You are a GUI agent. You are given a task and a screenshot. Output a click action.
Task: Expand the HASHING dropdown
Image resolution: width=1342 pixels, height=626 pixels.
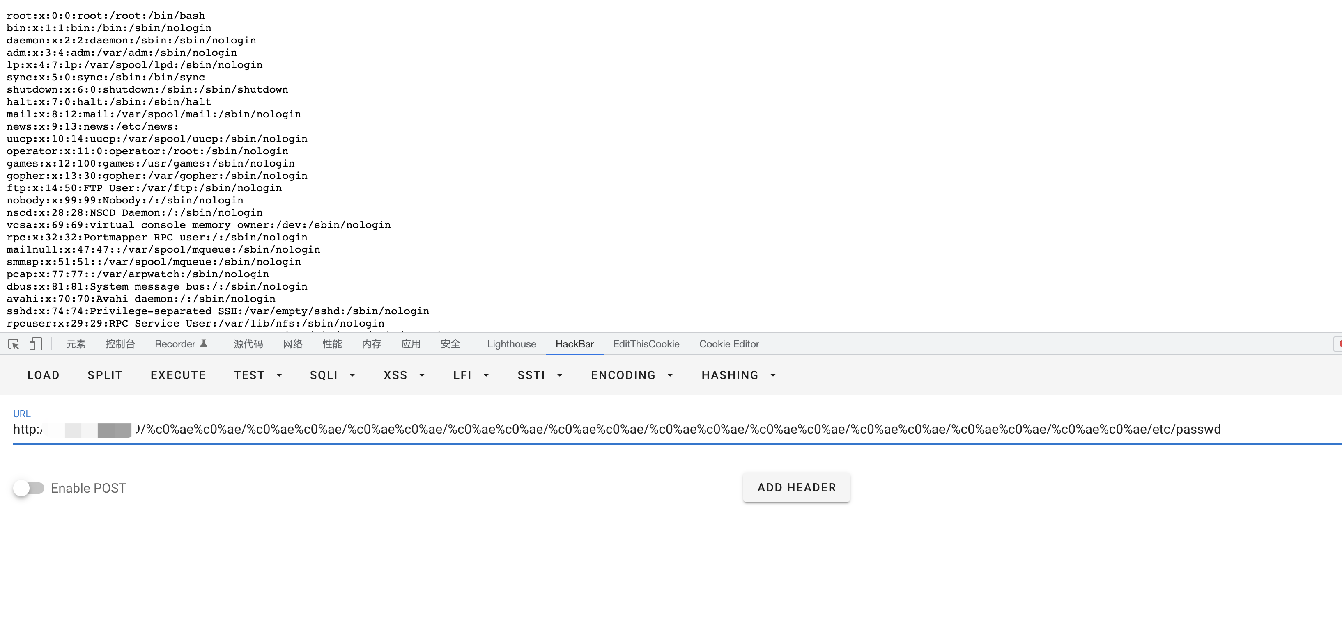pyautogui.click(x=739, y=375)
